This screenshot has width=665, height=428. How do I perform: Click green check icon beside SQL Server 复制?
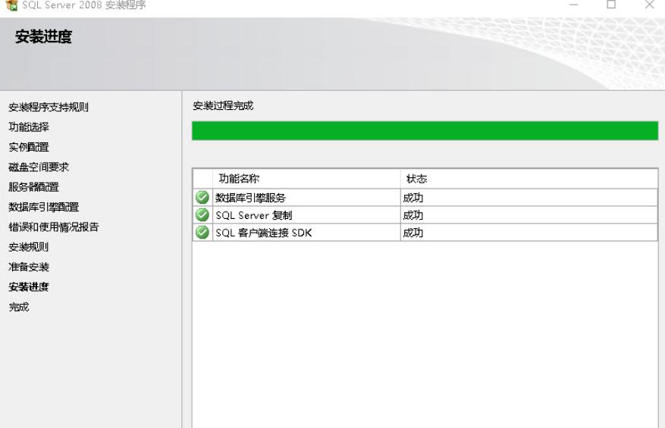[202, 215]
